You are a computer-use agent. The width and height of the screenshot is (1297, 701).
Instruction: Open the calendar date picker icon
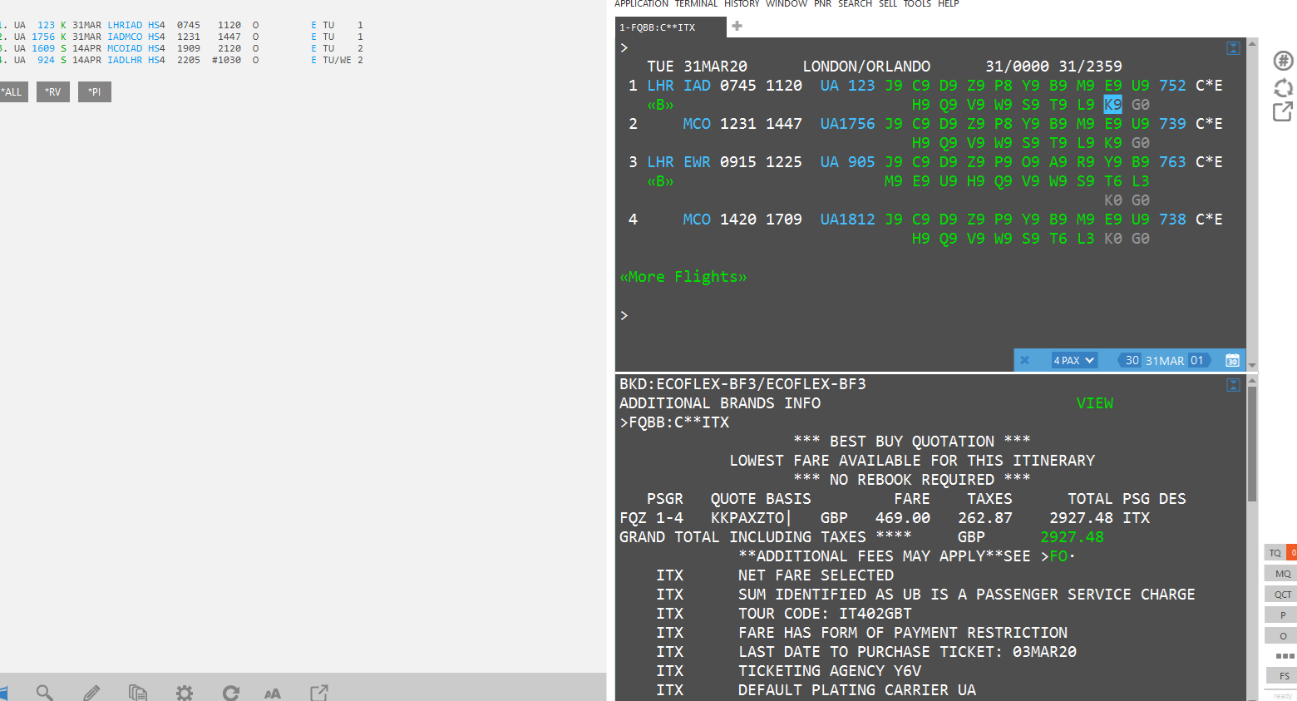1232,360
